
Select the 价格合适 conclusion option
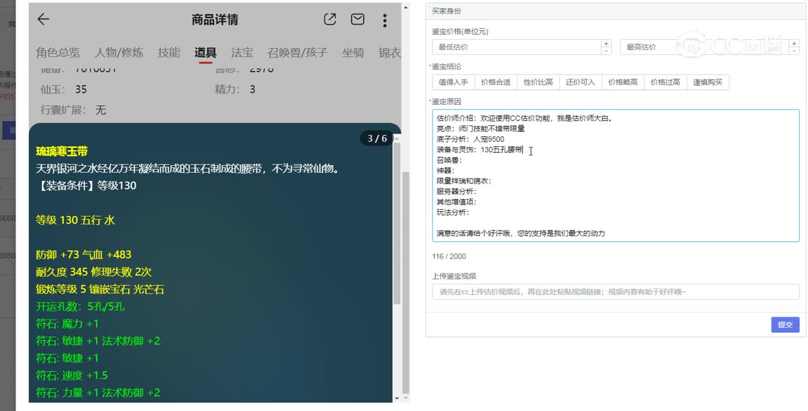496,82
